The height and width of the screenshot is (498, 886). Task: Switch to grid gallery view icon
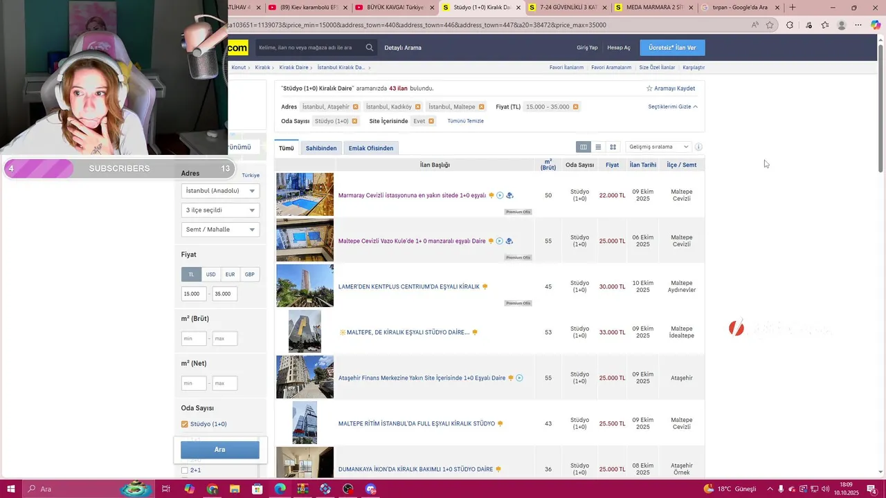click(x=613, y=147)
